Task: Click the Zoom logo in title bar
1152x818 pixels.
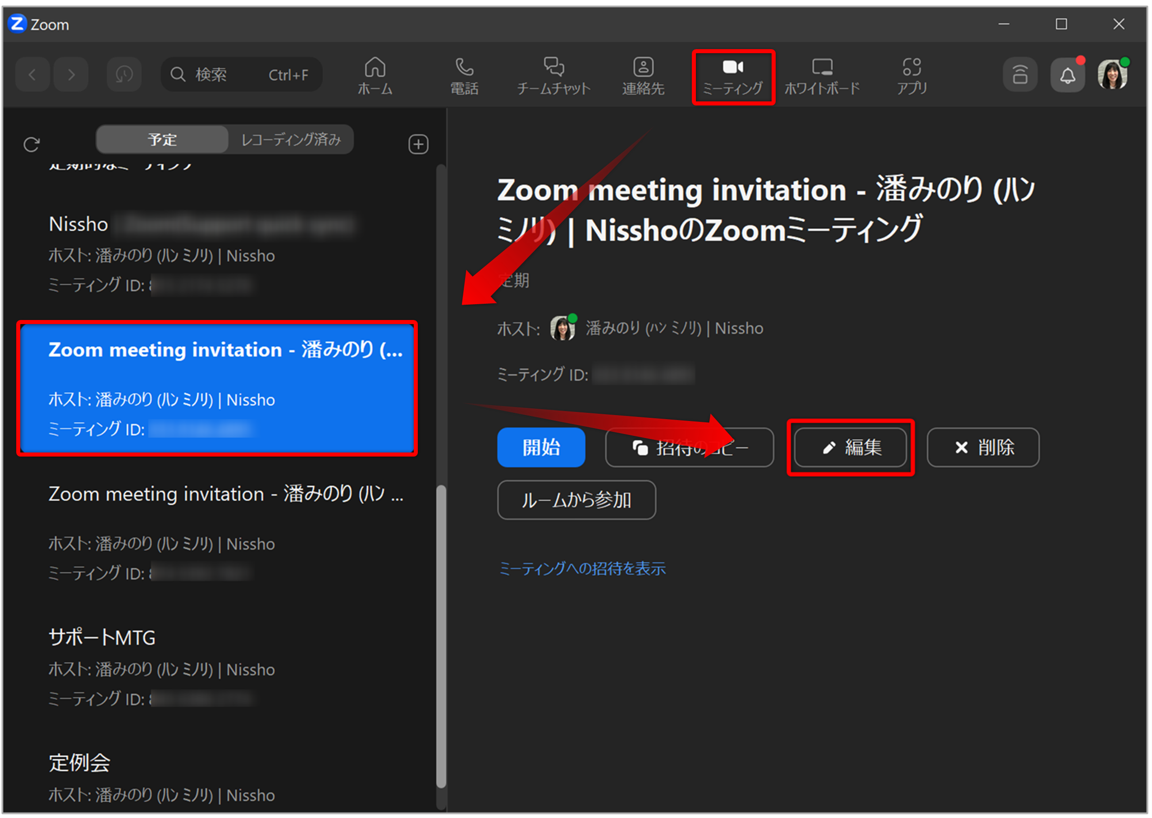Action: click(x=17, y=24)
